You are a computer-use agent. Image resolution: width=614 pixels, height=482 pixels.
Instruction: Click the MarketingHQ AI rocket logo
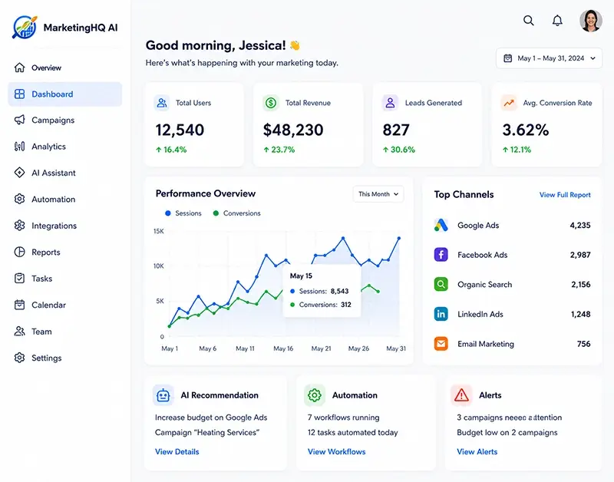(25, 27)
